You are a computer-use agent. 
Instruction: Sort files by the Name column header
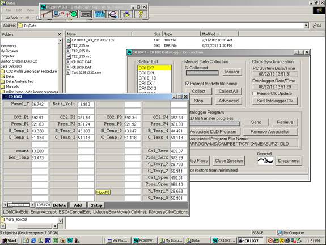[99, 34]
